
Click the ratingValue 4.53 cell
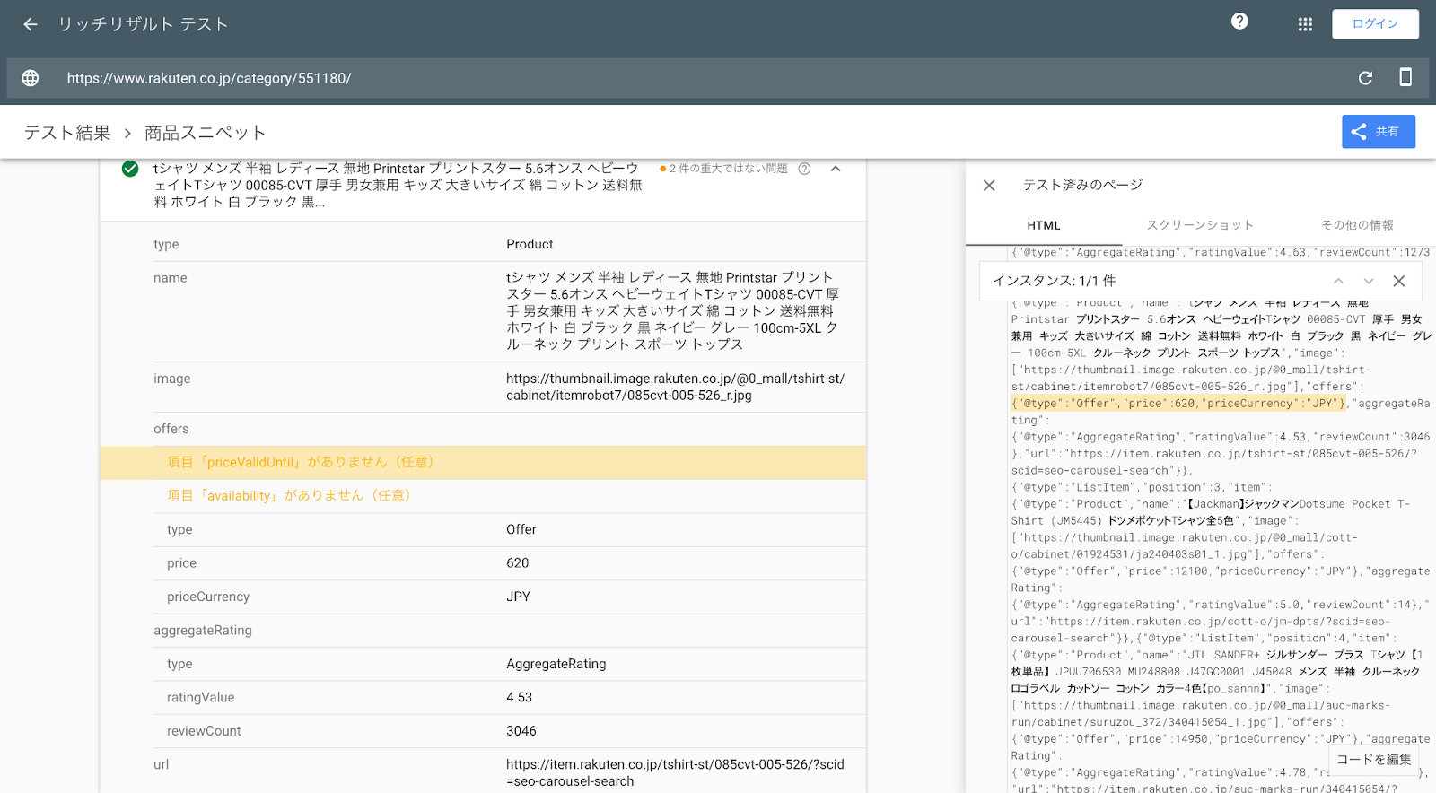point(520,697)
